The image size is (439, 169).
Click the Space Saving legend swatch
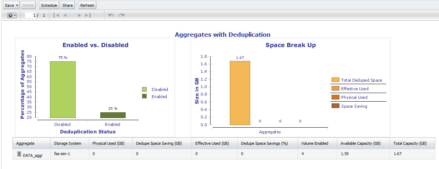pos(335,106)
